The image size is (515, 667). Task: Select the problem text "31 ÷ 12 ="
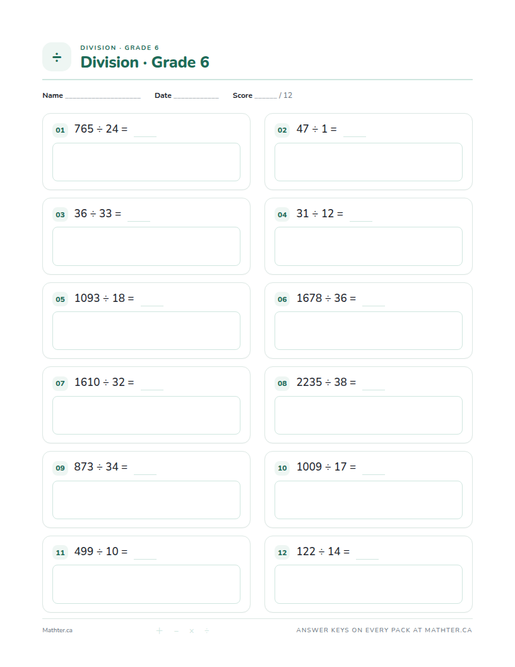pos(319,213)
